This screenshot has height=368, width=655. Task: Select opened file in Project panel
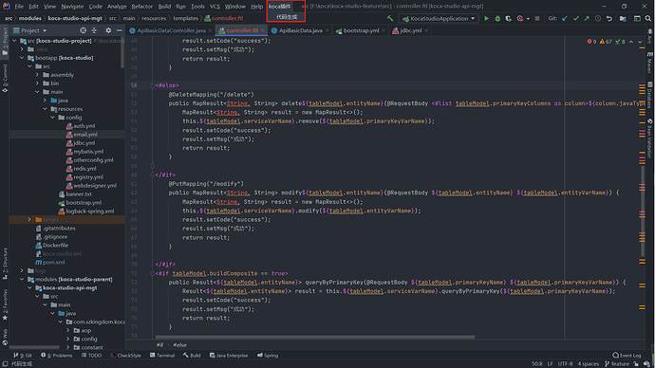(84, 30)
